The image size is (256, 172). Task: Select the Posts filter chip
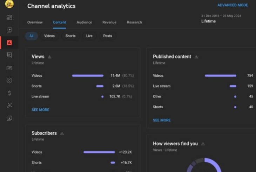pos(108,36)
